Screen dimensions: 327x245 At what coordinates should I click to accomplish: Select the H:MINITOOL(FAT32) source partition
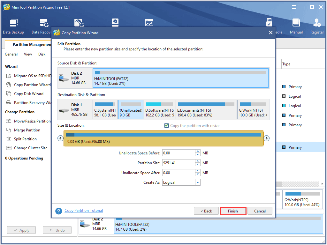point(181,78)
